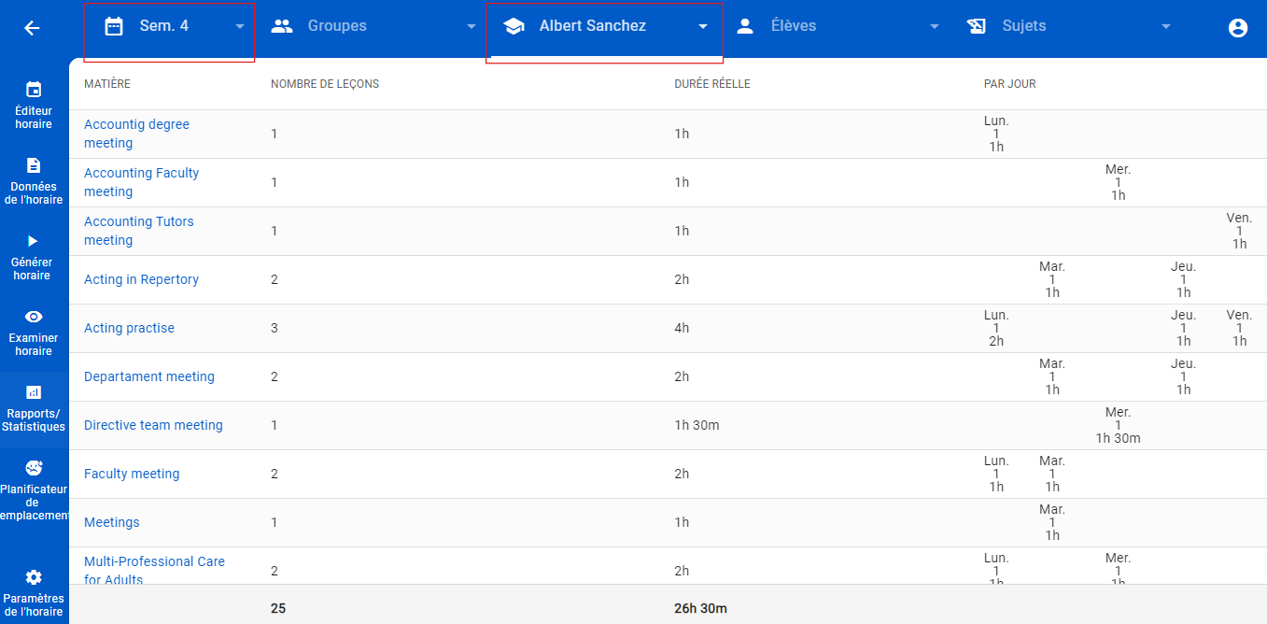Expand the Sujets dropdown arrow

click(x=1166, y=27)
